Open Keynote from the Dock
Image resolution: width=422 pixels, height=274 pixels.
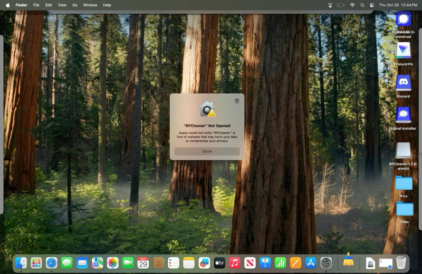click(x=265, y=263)
